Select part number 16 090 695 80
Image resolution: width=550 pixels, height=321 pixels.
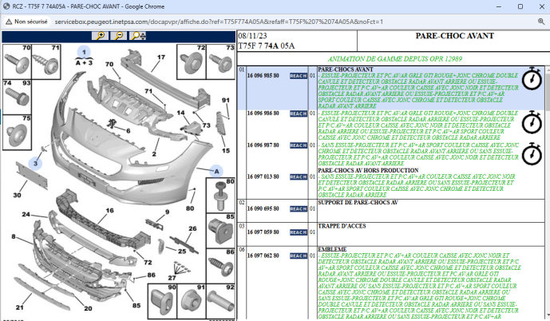tap(263, 208)
